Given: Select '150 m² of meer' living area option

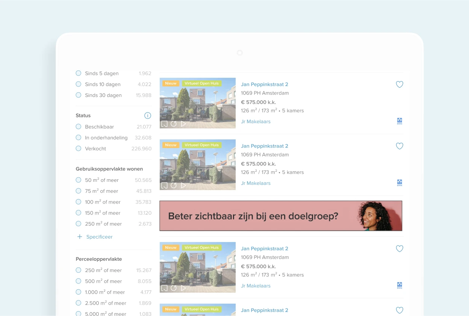Looking at the screenshot, I should coord(79,213).
